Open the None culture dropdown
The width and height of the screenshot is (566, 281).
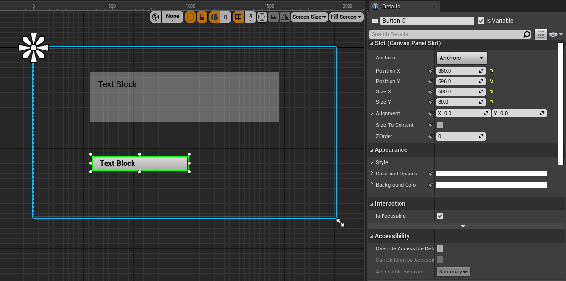click(173, 17)
